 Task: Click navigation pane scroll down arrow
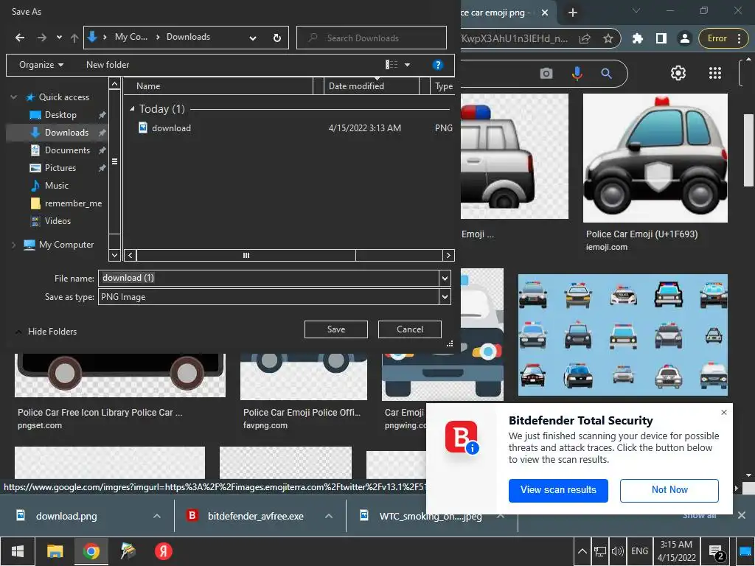point(114,255)
